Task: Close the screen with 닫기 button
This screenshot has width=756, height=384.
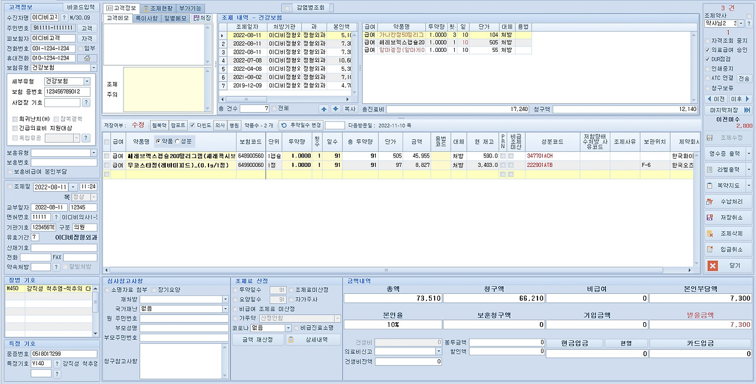Action: pyautogui.click(x=728, y=265)
